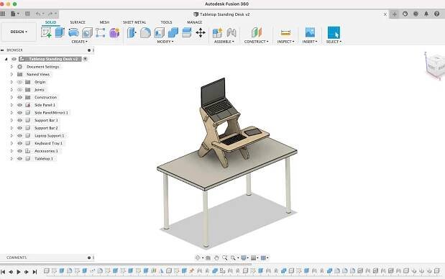Select the Shell tool icon

(159, 32)
